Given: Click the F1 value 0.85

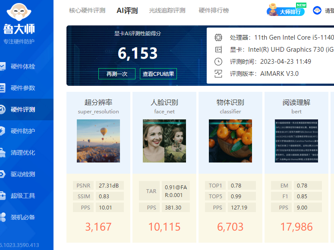Looking at the screenshot, I should [308, 196].
